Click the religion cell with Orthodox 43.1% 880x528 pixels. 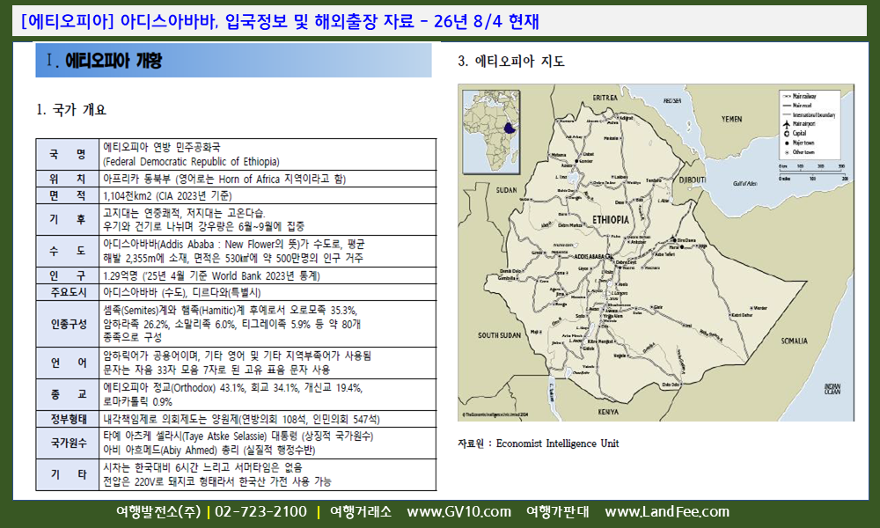tap(268, 395)
